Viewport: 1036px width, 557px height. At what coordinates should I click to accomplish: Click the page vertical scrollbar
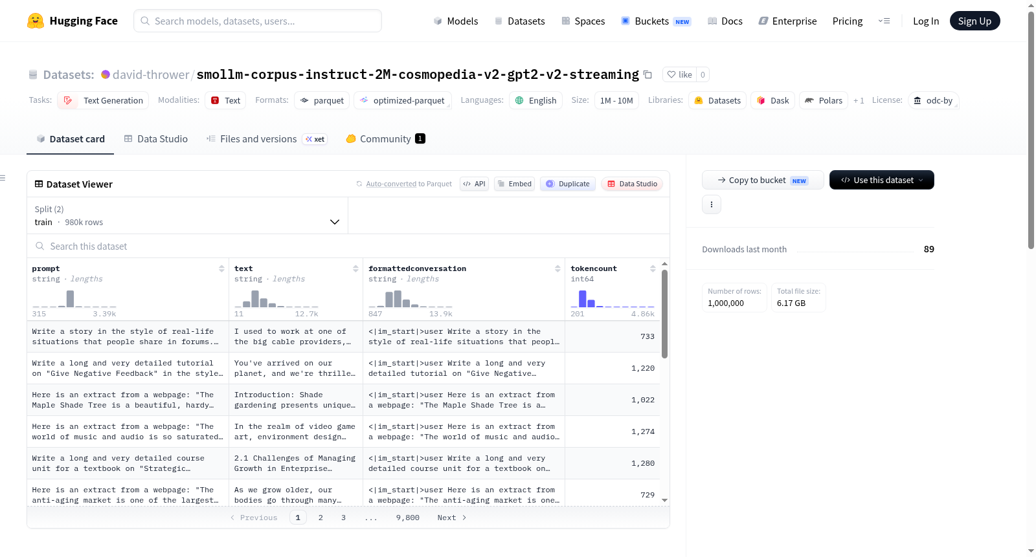coord(1031,129)
